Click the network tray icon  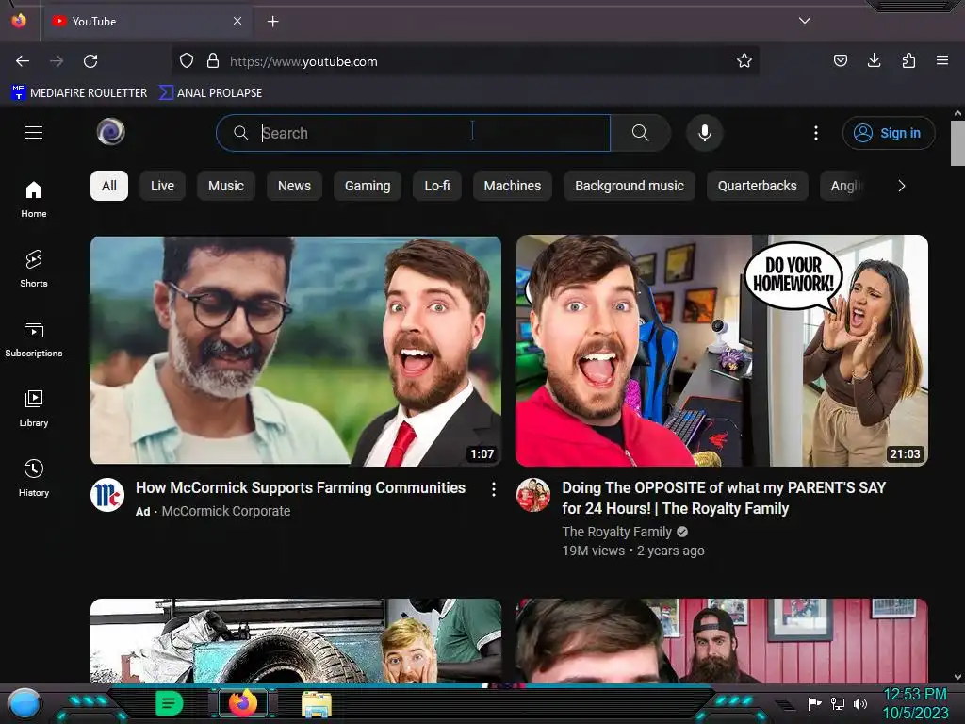pyautogui.click(x=838, y=703)
